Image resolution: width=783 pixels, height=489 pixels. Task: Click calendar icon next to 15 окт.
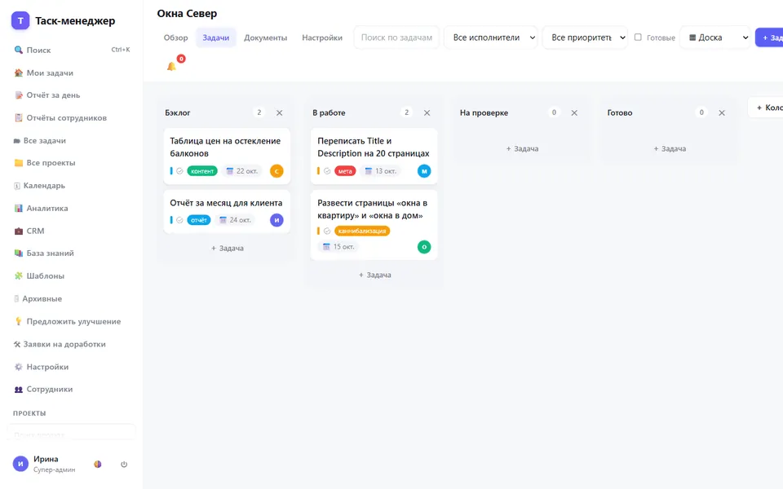[326, 247]
